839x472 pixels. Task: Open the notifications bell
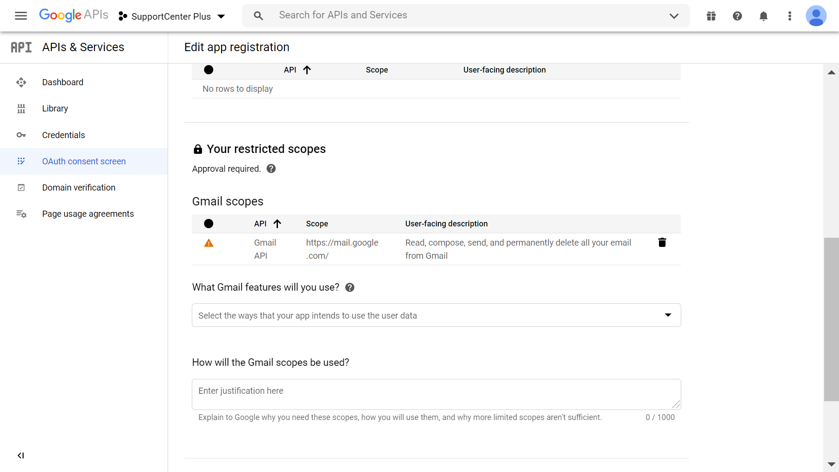click(763, 16)
